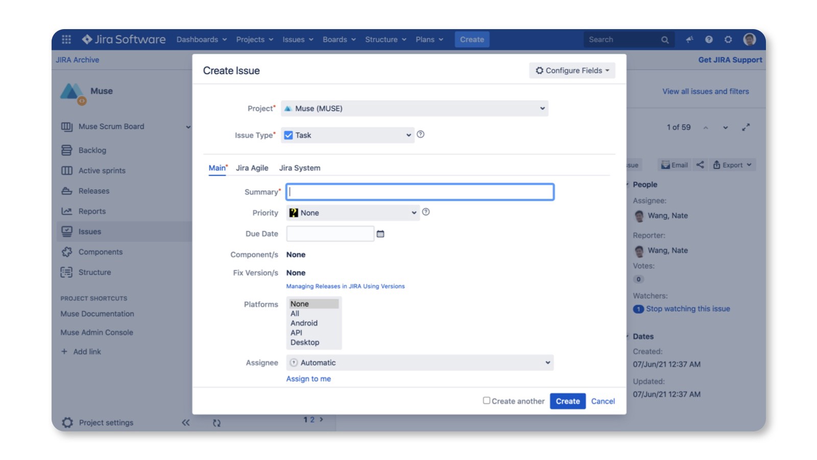Click the Releases ship icon
Viewport: 817px width, 460px height.
tap(66, 191)
